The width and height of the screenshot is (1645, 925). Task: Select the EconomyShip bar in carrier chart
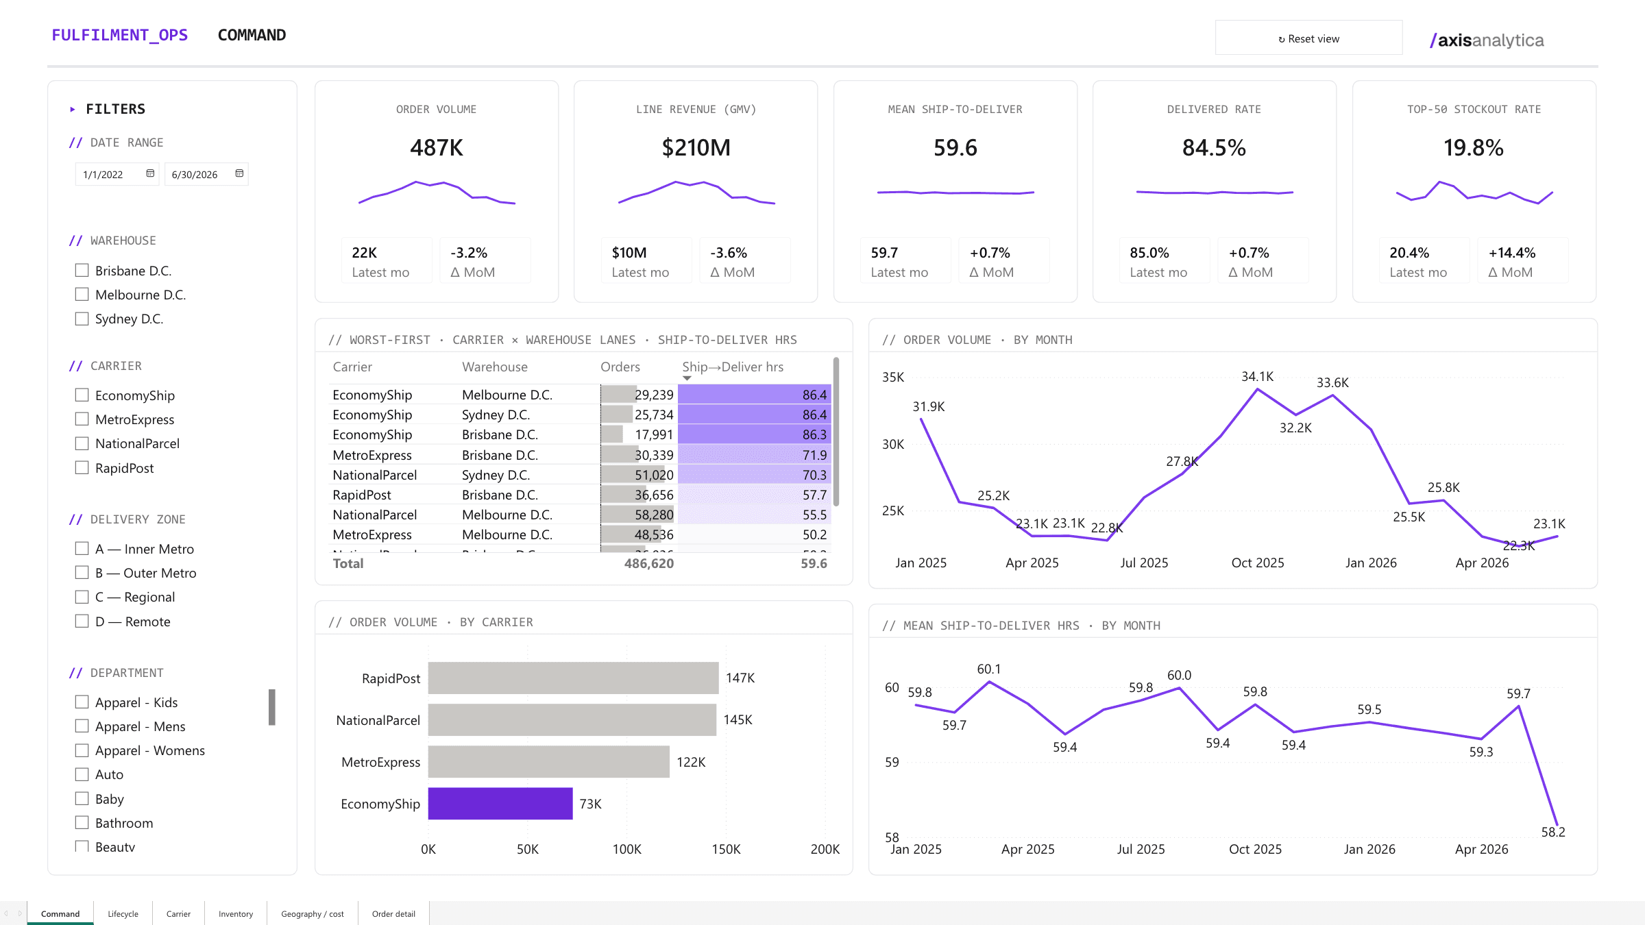500,804
